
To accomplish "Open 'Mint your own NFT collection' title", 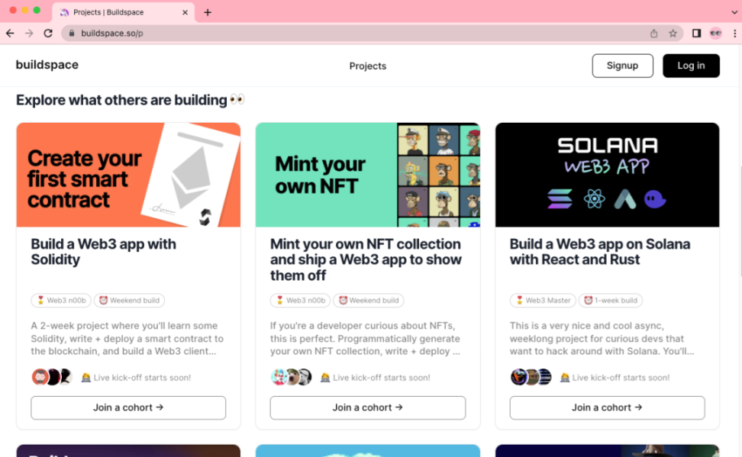I will (x=366, y=259).
